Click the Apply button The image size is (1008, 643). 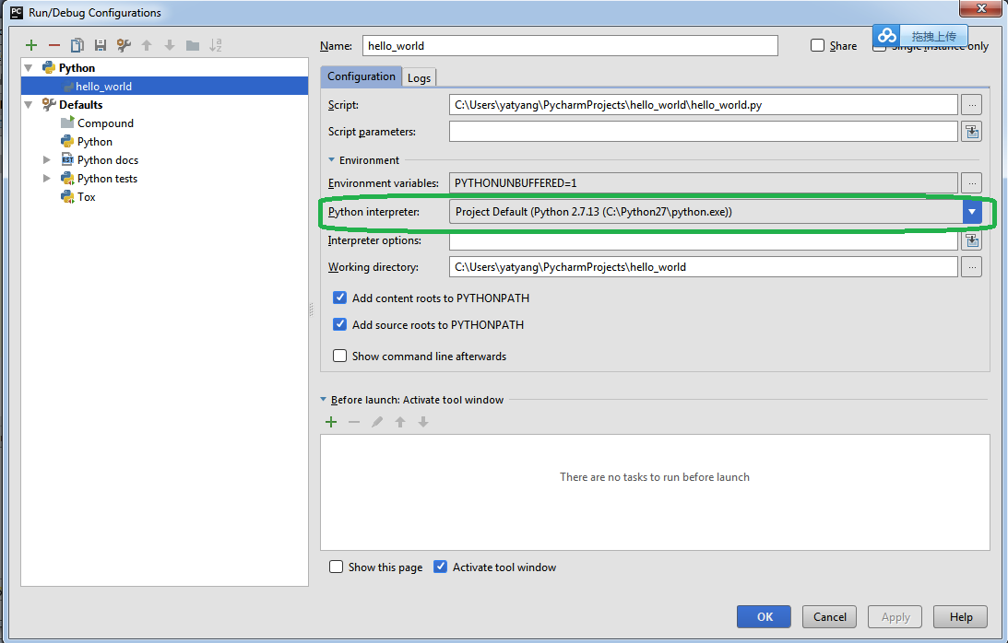pos(895,616)
